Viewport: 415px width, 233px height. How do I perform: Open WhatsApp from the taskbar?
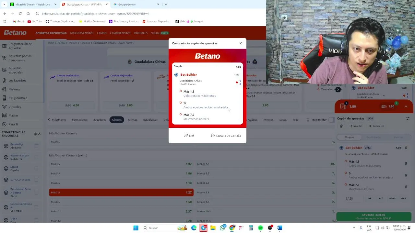[222, 228]
